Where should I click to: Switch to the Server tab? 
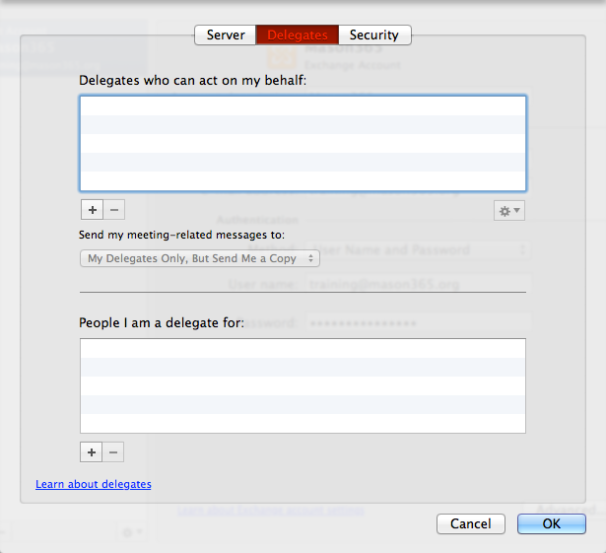226,35
